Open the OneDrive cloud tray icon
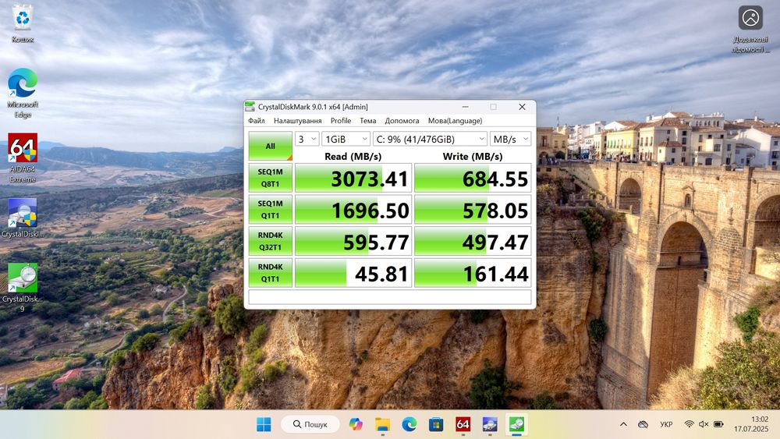The height and width of the screenshot is (439, 780). (x=643, y=424)
